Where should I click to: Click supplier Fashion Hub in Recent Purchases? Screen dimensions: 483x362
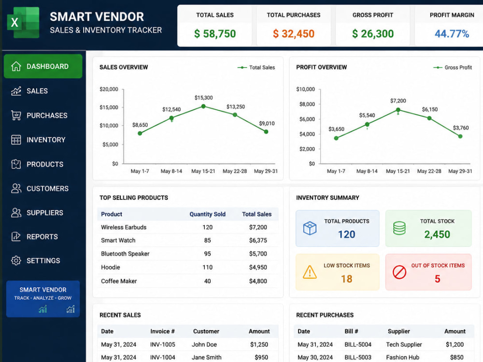(403, 357)
